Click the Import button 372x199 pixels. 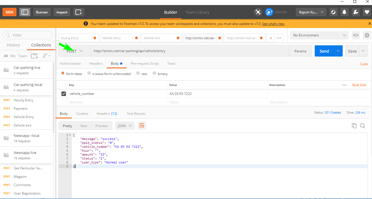(62, 12)
